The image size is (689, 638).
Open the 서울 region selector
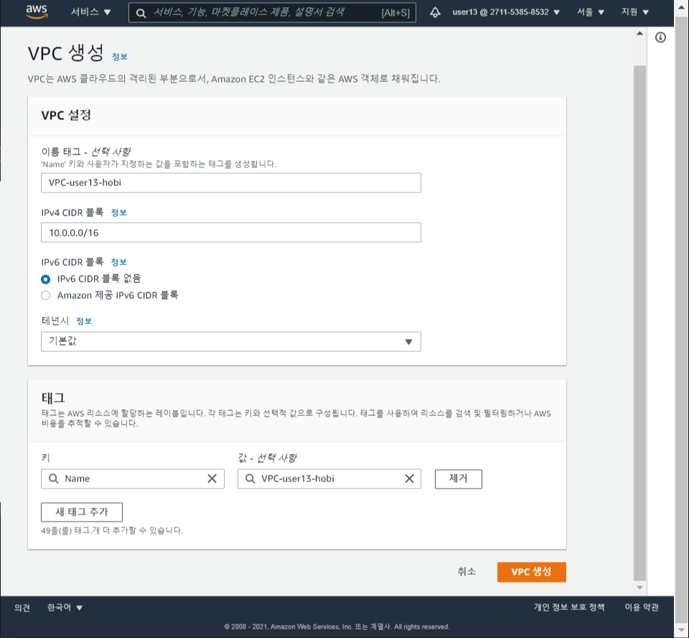pyautogui.click(x=590, y=12)
